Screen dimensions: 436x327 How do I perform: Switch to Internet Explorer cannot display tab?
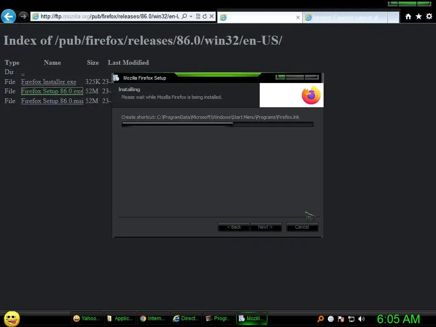tap(345, 17)
